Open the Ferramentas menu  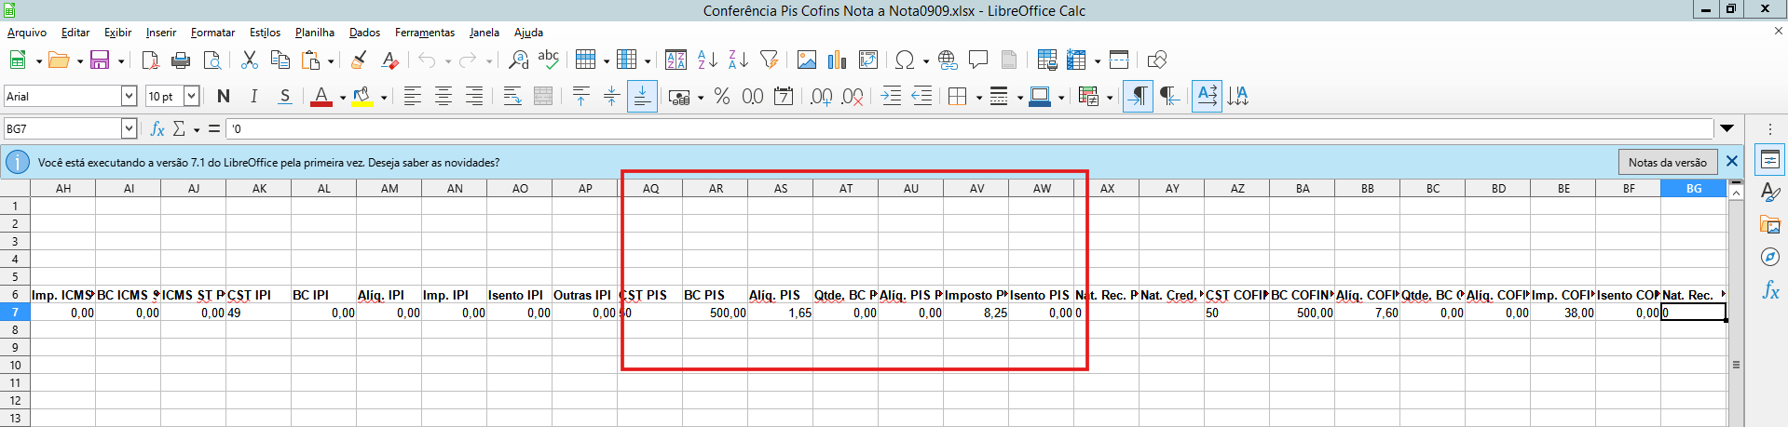click(425, 33)
